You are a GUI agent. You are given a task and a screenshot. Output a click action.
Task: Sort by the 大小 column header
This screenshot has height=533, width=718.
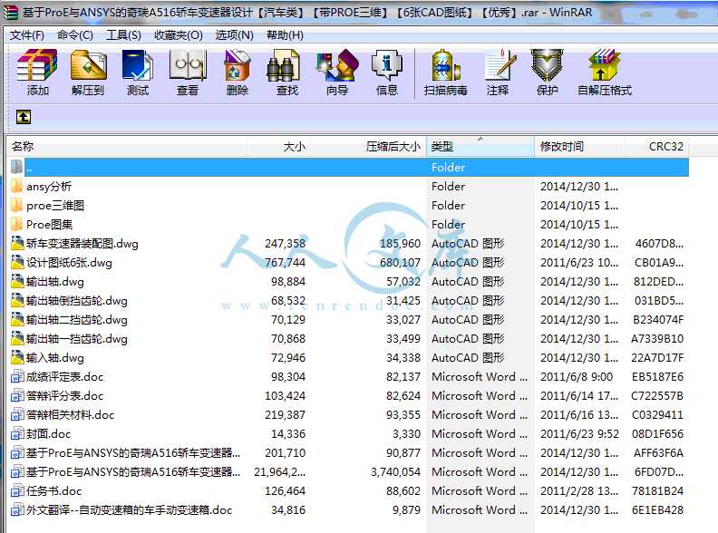279,147
